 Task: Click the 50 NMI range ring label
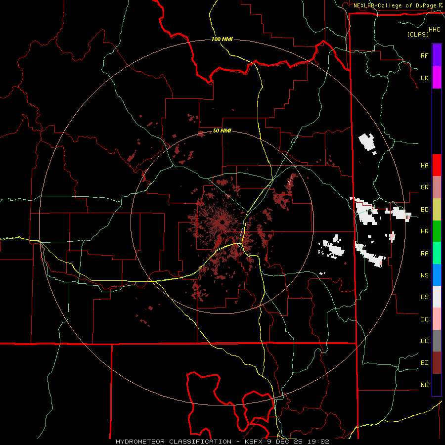coord(222,131)
